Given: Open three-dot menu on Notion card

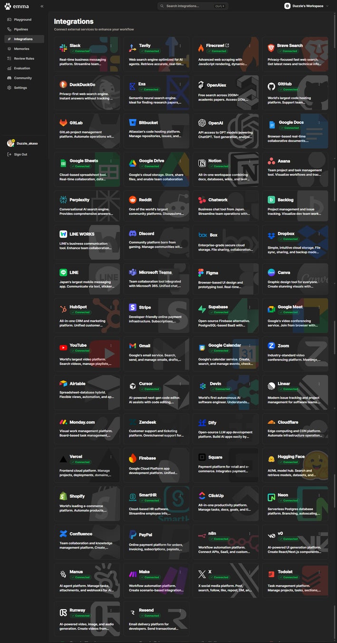Looking at the screenshot, I should [x=250, y=161].
